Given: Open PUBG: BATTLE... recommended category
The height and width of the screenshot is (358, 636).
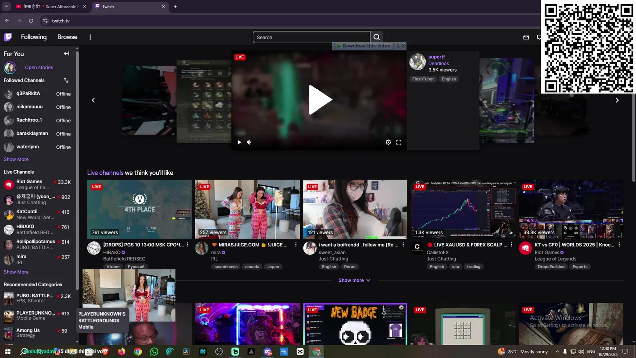Looking at the screenshot, I should click(x=37, y=298).
